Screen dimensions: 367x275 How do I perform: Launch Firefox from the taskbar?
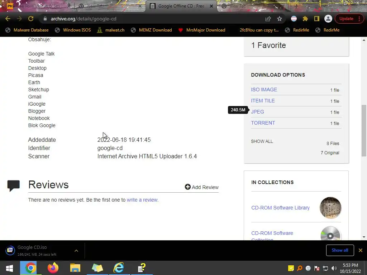click(x=53, y=268)
